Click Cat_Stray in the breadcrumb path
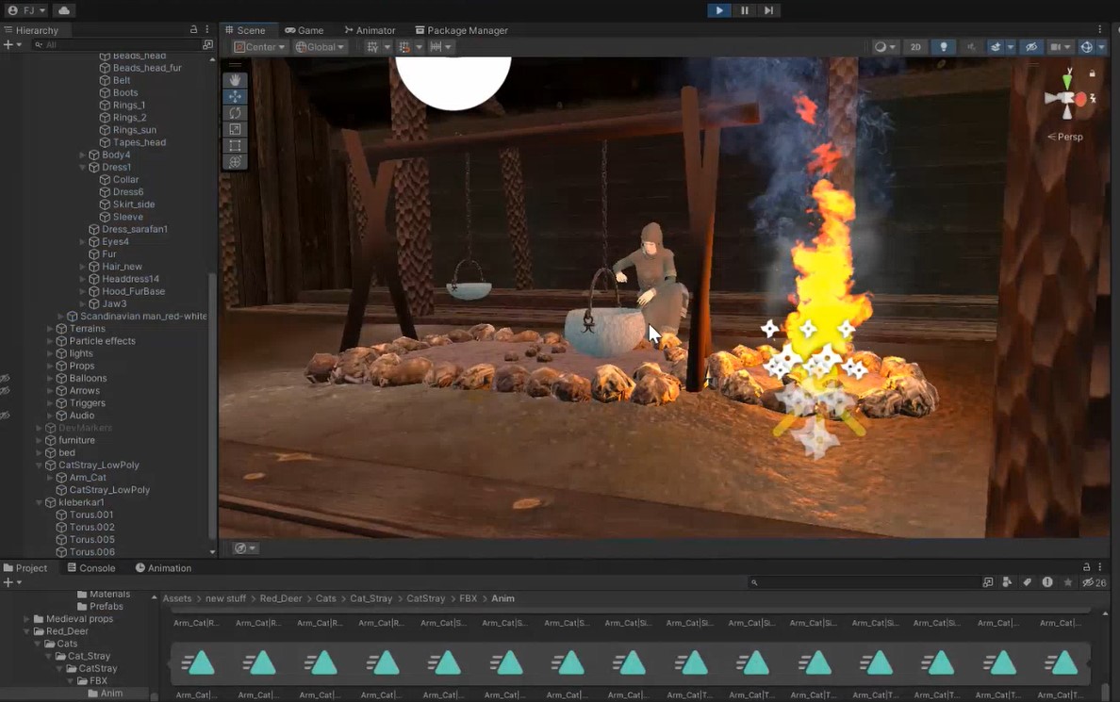Screen dimensions: 1120x702 click(x=371, y=598)
